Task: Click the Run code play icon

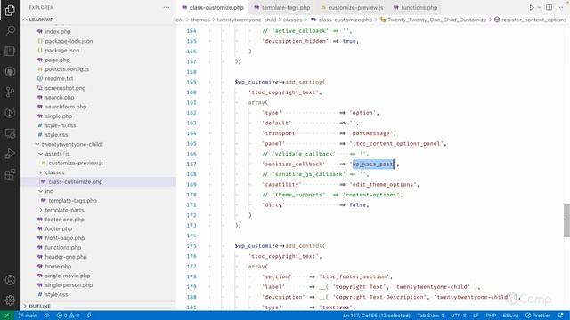Action: 532,8
